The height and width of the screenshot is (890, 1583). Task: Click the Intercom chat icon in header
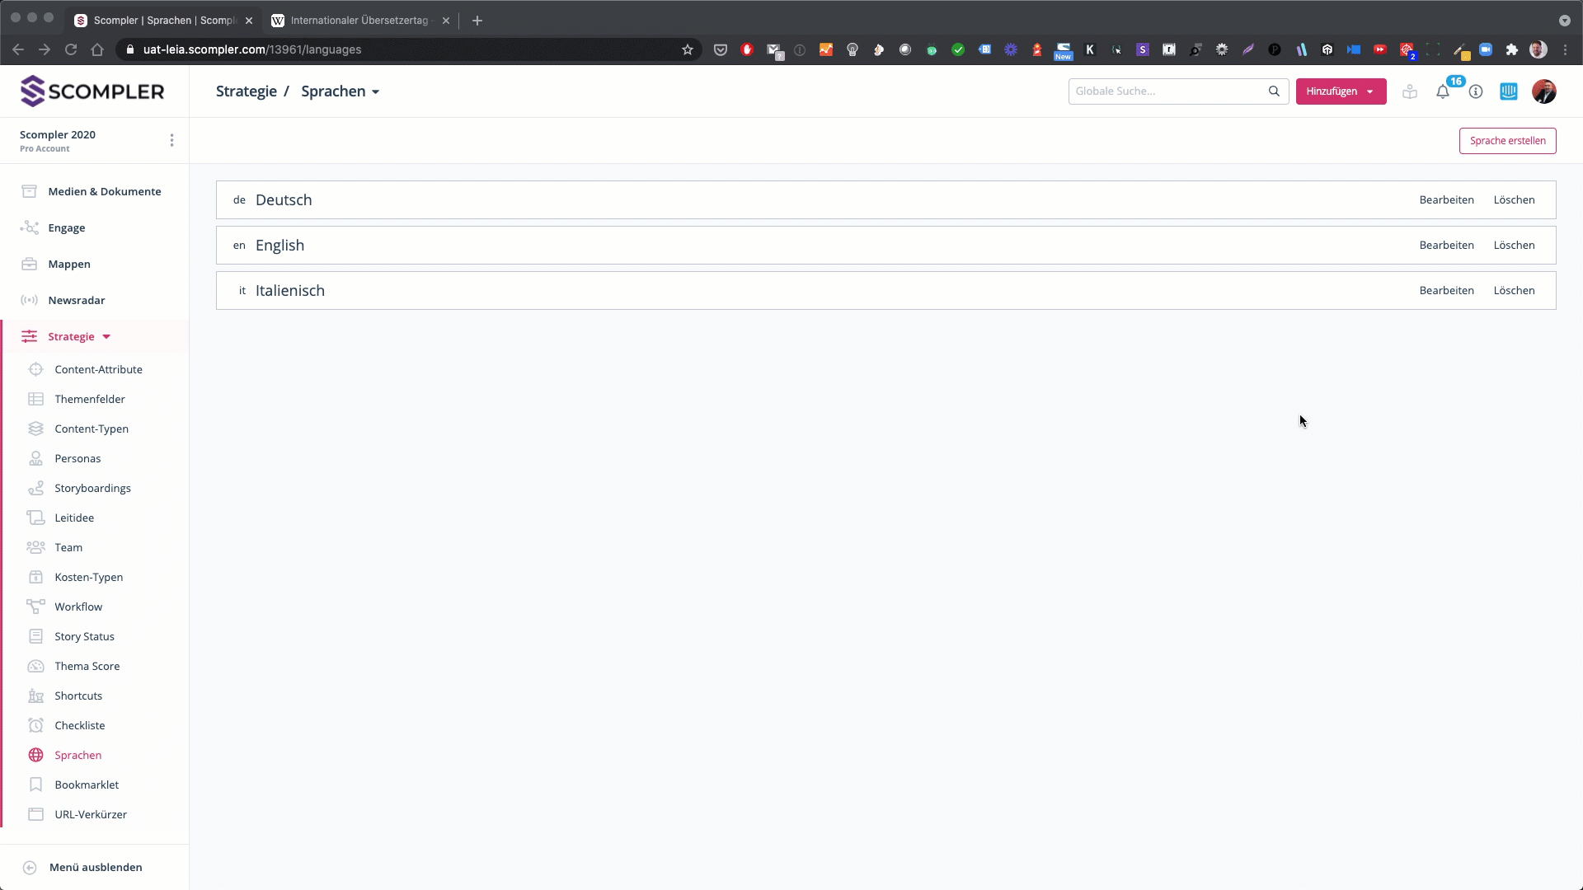[x=1509, y=91]
